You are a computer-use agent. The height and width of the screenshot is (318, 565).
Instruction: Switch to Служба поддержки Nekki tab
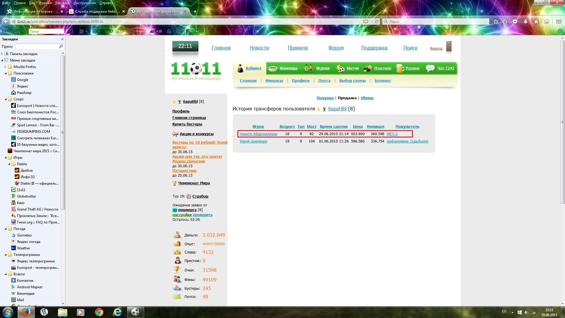click(97, 11)
